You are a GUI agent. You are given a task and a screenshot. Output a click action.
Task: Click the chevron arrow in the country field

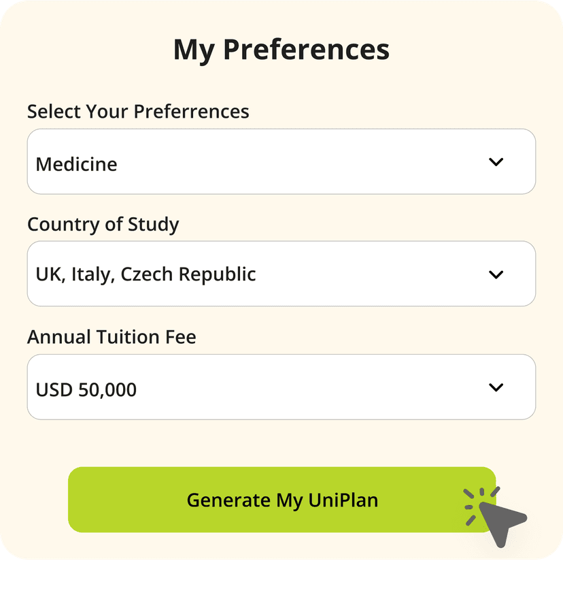pyautogui.click(x=496, y=274)
